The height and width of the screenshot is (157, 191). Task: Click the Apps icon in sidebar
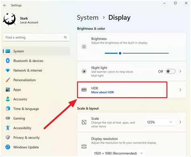tap(8, 89)
